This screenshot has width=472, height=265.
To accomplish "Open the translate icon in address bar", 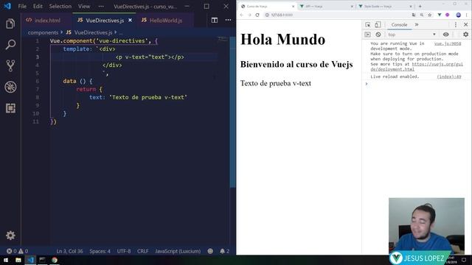I will pos(414,15).
